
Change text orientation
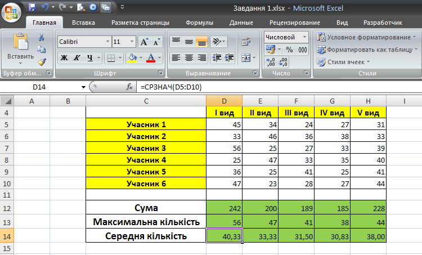pyautogui.click(x=218, y=42)
